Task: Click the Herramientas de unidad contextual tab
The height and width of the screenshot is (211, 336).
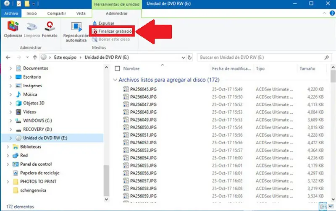Action: pos(117,4)
